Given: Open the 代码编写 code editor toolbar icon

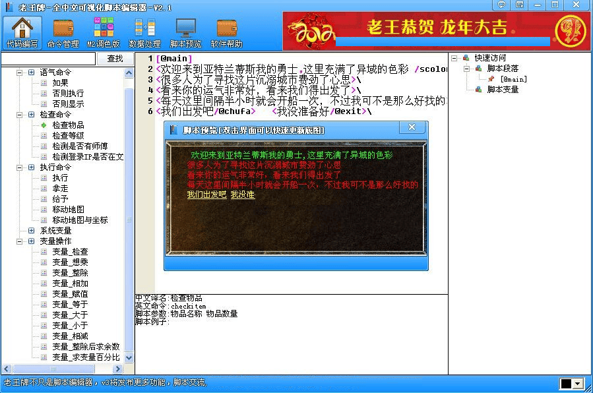Looking at the screenshot, I should point(22,32).
